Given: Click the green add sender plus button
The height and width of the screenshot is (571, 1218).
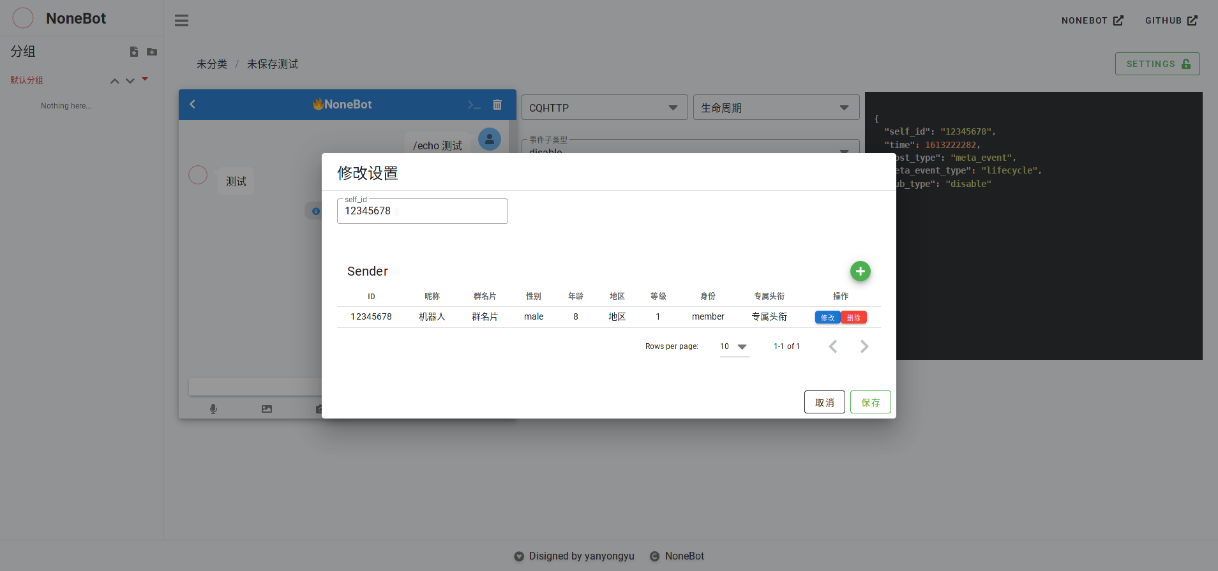Looking at the screenshot, I should tap(860, 271).
